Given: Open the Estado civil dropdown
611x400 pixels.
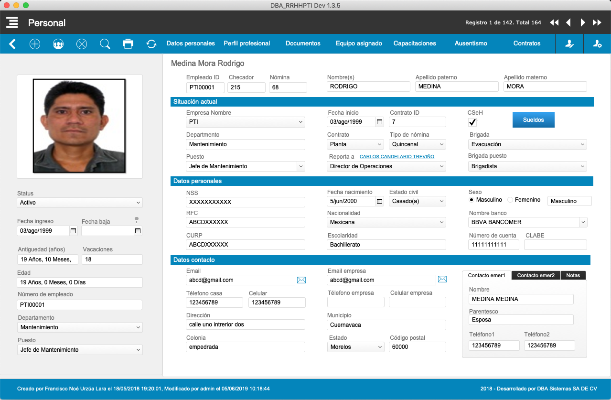Looking at the screenshot, I should tap(418, 201).
